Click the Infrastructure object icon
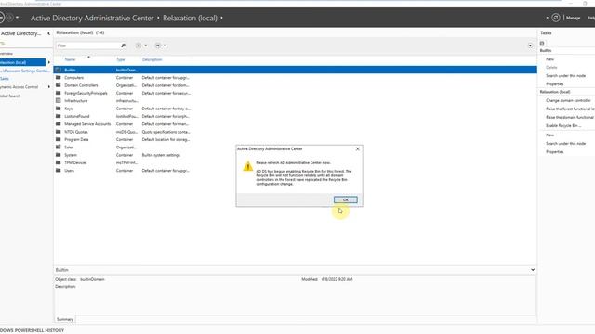 pyautogui.click(x=58, y=101)
